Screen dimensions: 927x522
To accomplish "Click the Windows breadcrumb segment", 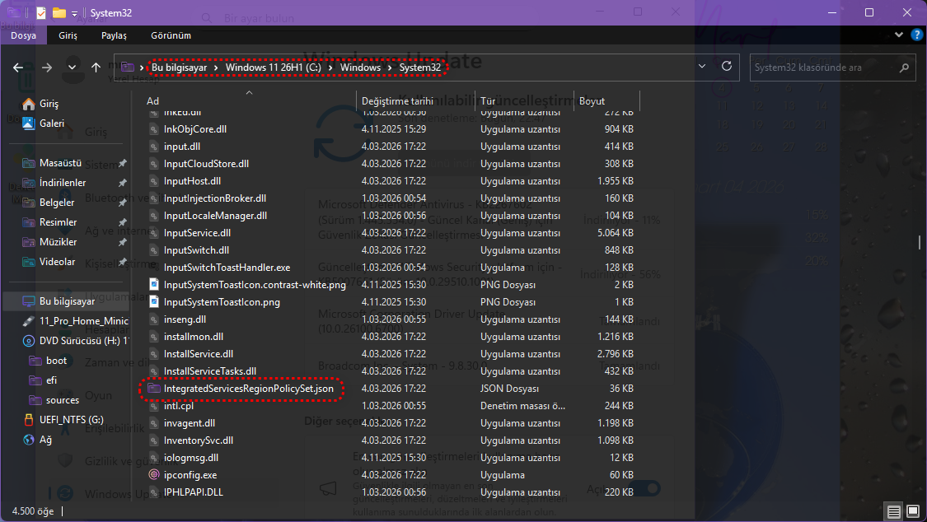I will [x=360, y=68].
